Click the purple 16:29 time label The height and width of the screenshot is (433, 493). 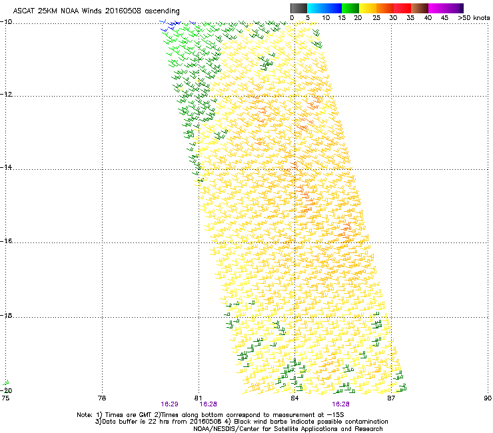[169, 404]
